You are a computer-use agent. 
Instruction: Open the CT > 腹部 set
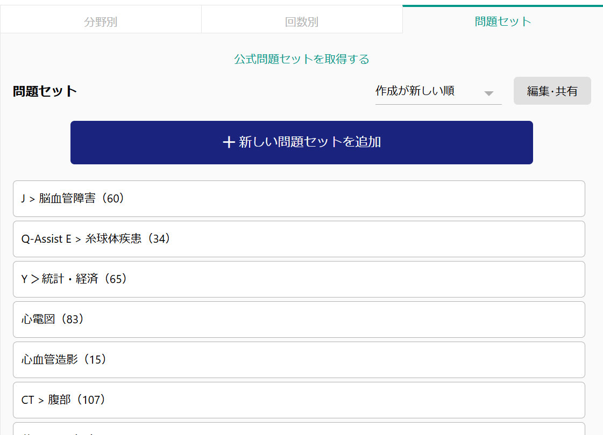click(x=299, y=400)
